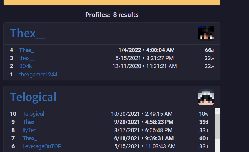The image size is (249, 152).
Task: Click the 'Profiles: 8 results' heading
Action: [112, 15]
